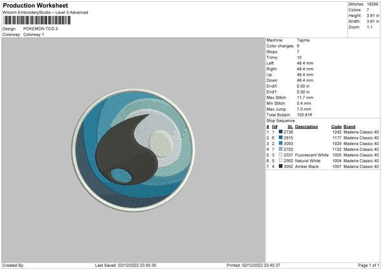Click the barcode under the Wilcom header
Viewport: 382px width, 270px height.
tap(37, 20)
